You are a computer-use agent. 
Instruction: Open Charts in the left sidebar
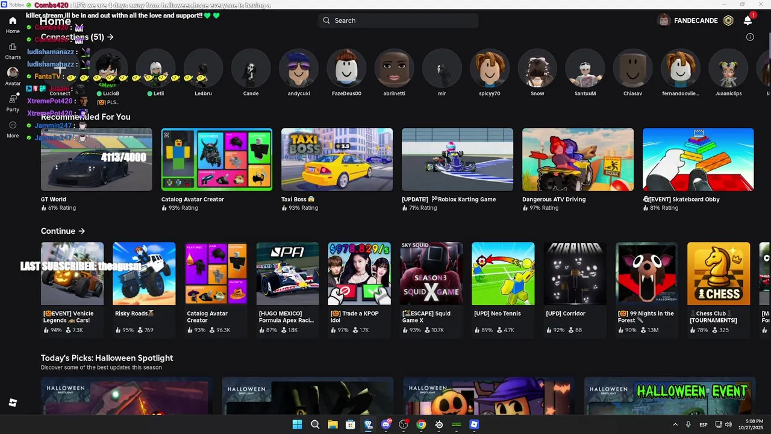(13, 51)
